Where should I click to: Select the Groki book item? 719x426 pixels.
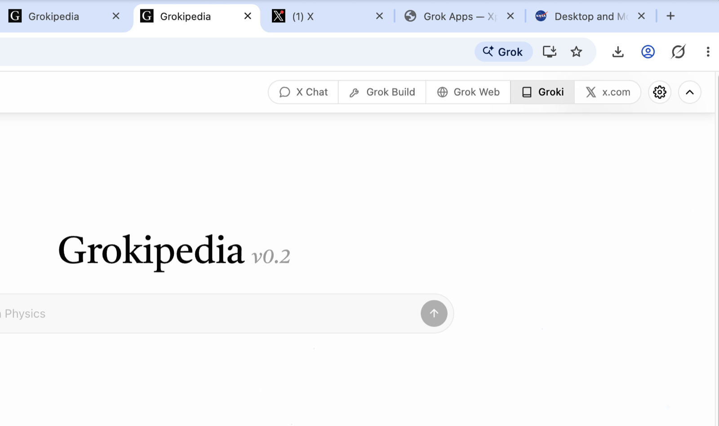coord(542,92)
